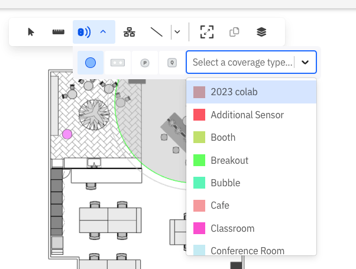Click the fit to screen icon
Image resolution: width=356 pixels, height=269 pixels.
point(207,32)
